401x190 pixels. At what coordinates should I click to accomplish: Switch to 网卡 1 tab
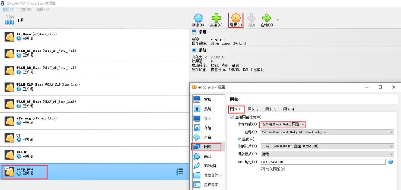pos(236,109)
